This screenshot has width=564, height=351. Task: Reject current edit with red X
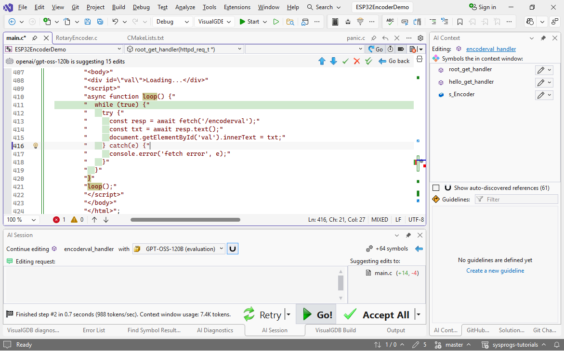(x=357, y=61)
